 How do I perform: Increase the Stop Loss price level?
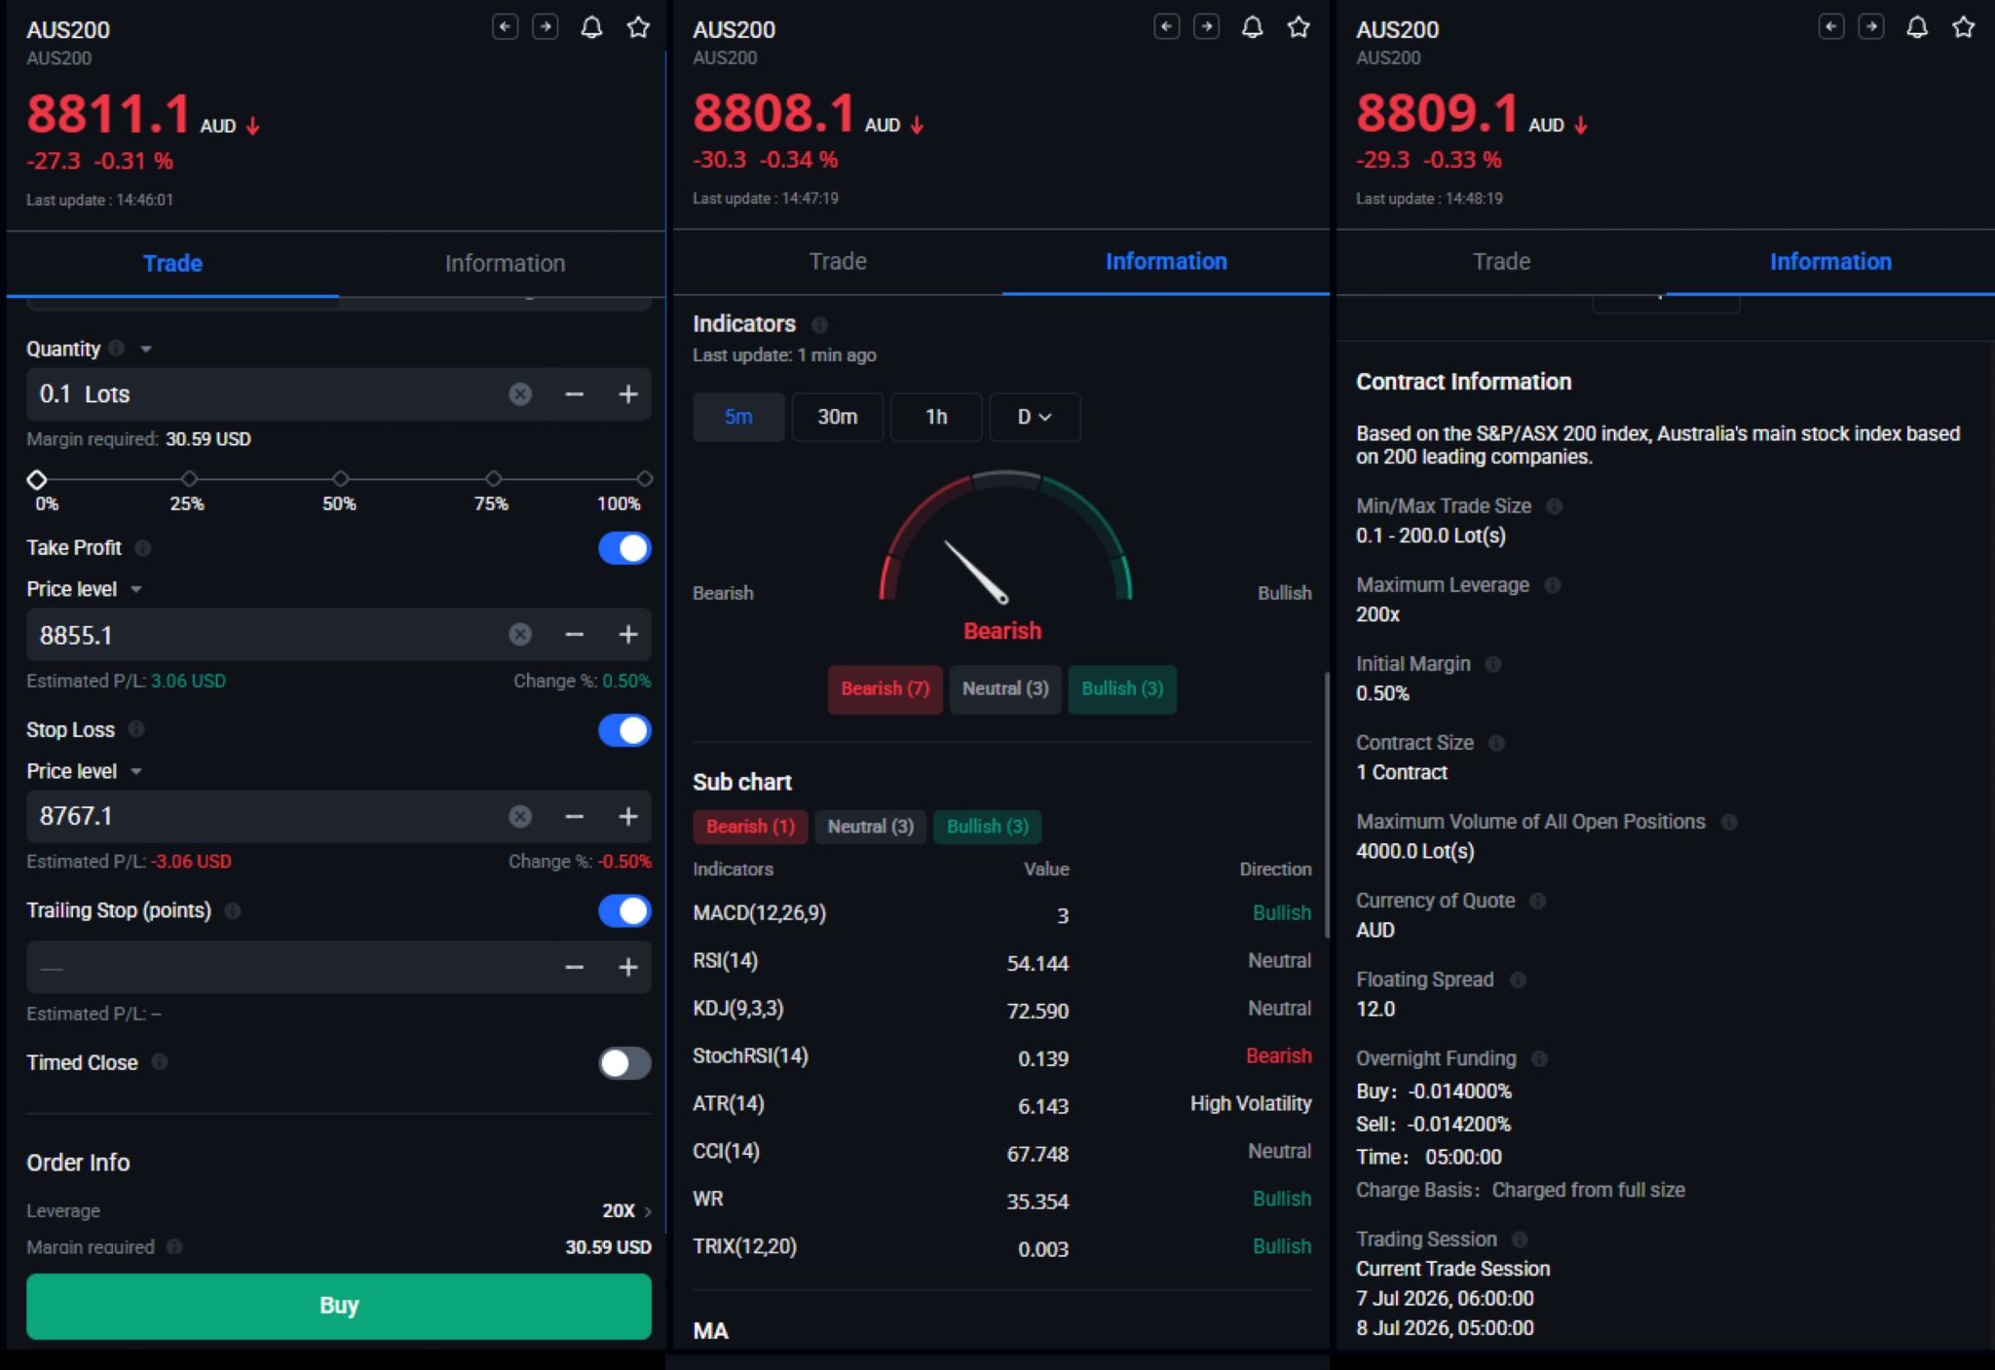pyautogui.click(x=628, y=816)
